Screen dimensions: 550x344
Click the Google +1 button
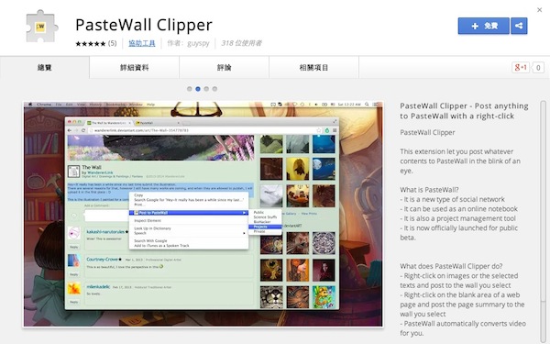pos(521,67)
